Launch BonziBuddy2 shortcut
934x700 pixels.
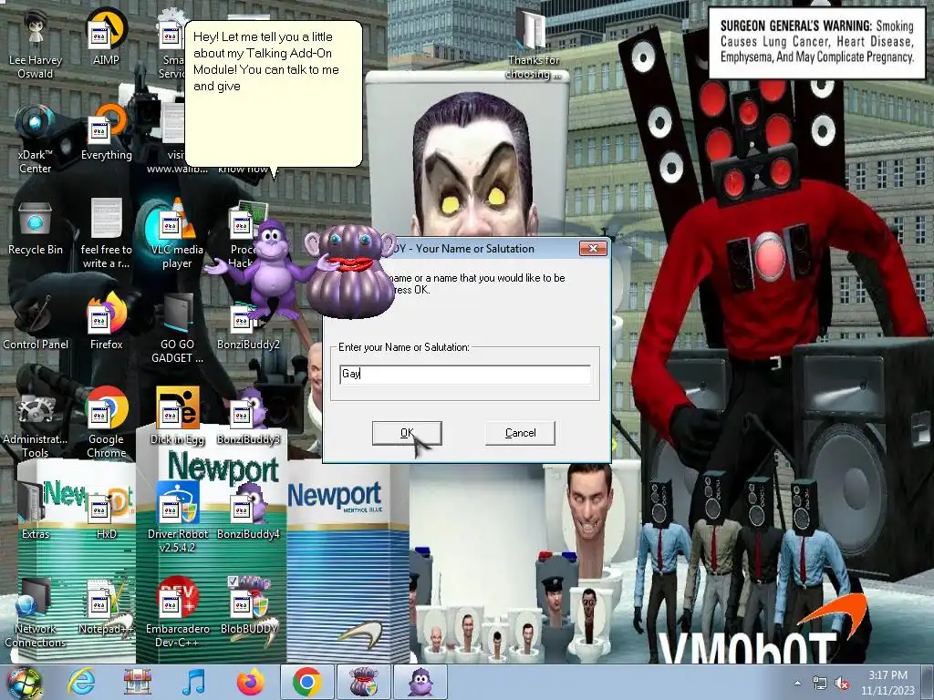[x=248, y=327]
